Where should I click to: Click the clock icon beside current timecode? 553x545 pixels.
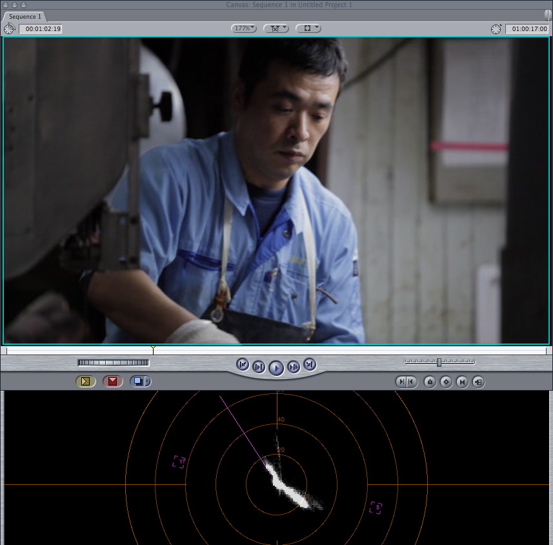[496, 28]
